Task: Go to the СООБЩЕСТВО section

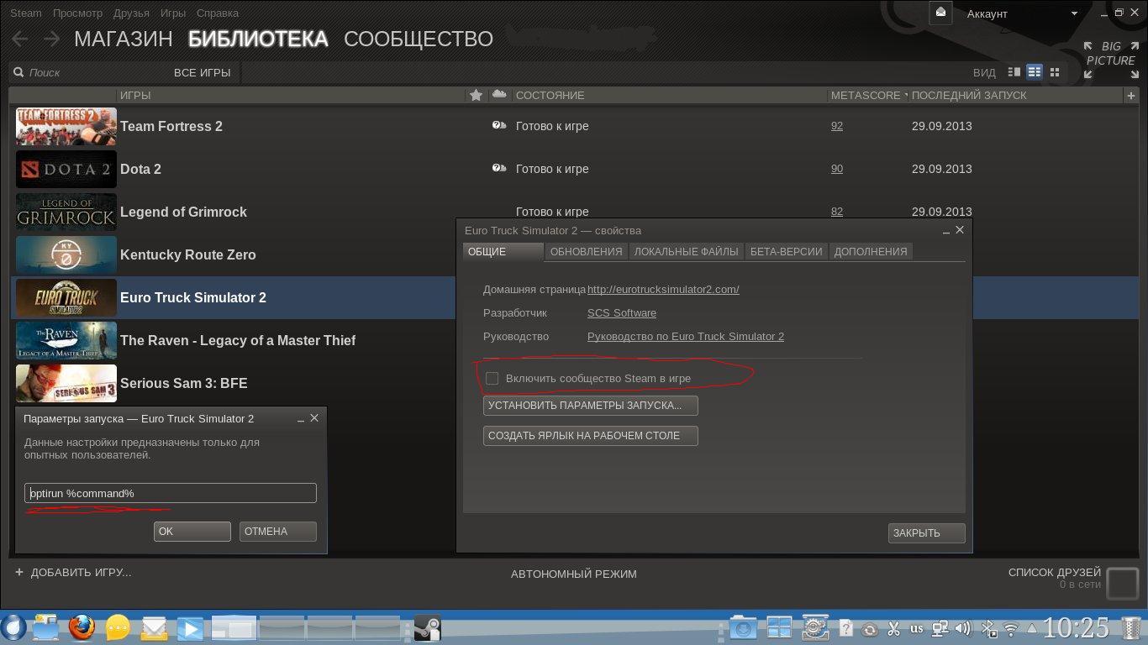Action: pyautogui.click(x=419, y=39)
